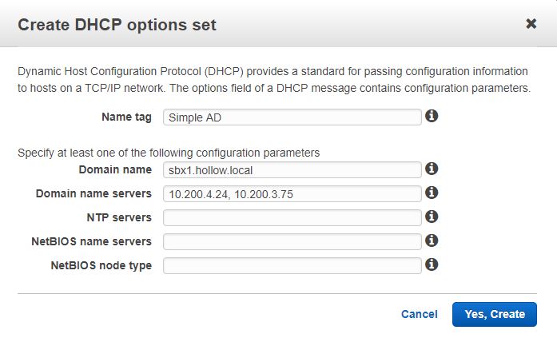Focus the NetBIOS node type text box

292,265
